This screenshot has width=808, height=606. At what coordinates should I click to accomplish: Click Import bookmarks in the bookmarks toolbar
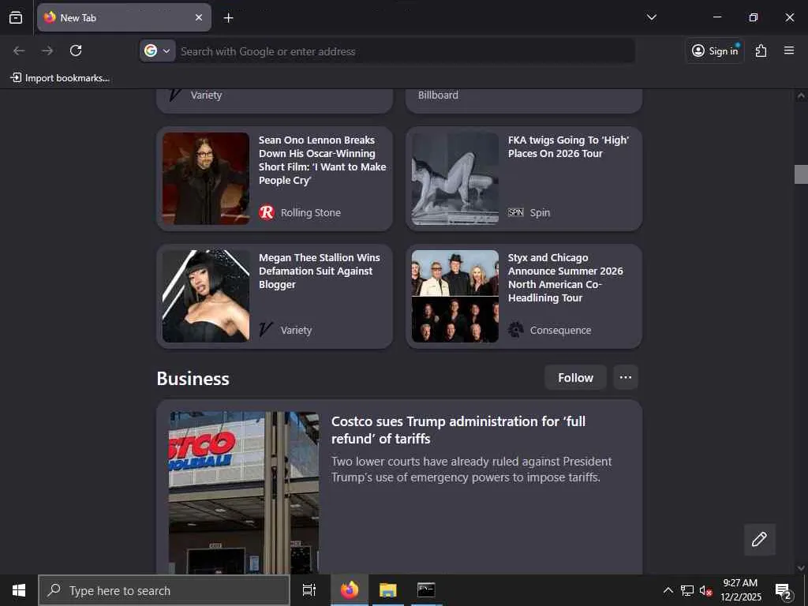click(60, 78)
